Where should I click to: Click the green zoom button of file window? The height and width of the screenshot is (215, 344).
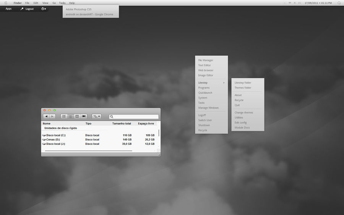(x=55, y=110)
